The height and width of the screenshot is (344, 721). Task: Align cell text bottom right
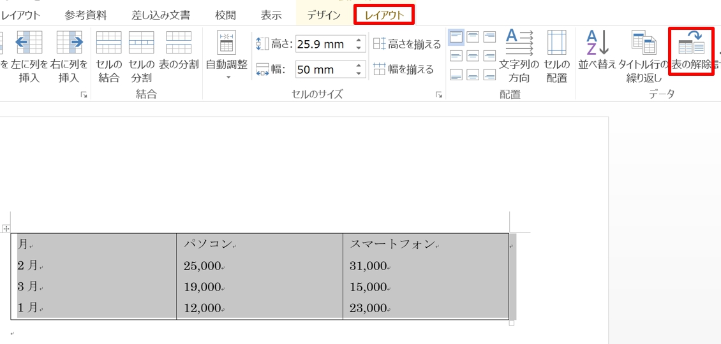click(489, 75)
